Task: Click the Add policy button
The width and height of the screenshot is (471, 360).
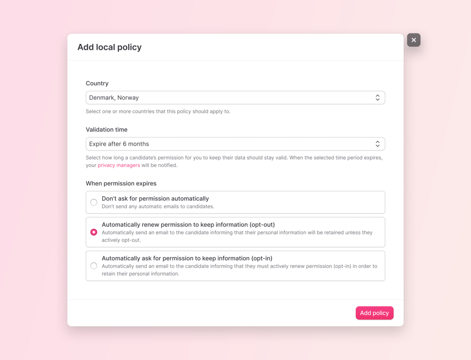Action: pyautogui.click(x=374, y=313)
